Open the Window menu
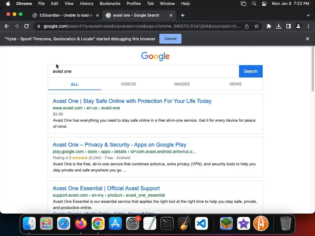The width and height of the screenshot is (315, 236). [x=167, y=4]
